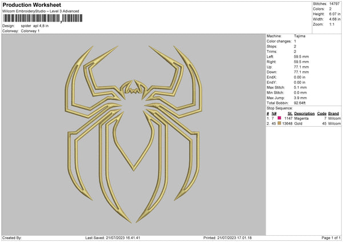Image resolution: width=343 pixels, height=242 pixels.
Task: Click the Colors value 2 at top right
Action: [x=330, y=9]
